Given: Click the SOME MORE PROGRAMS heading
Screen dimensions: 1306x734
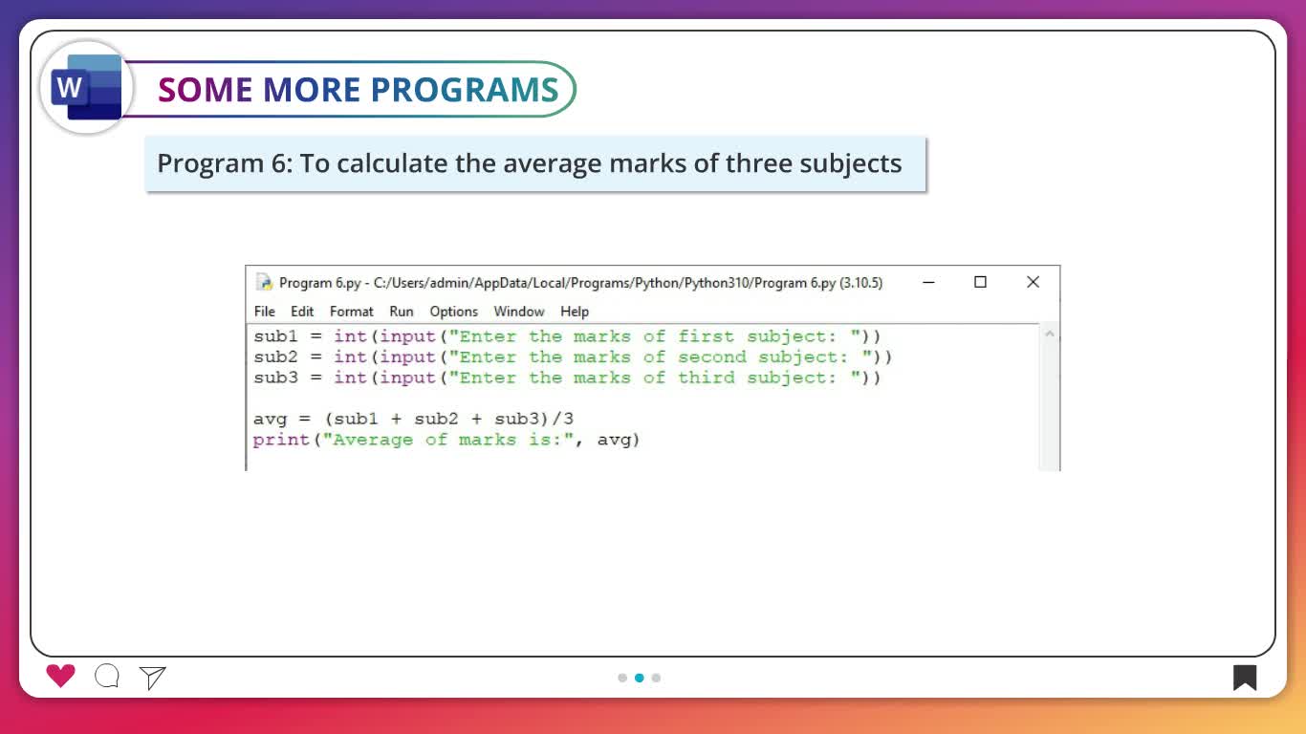Looking at the screenshot, I should tap(359, 90).
